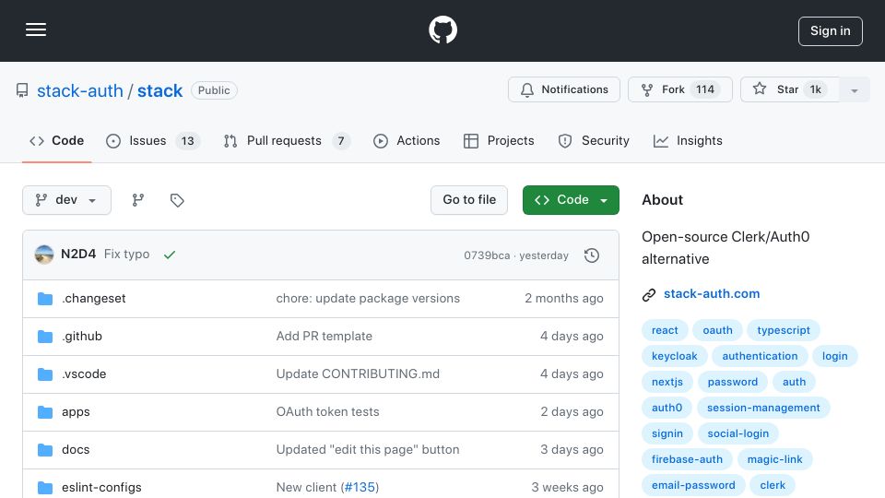Open the green Code dropdown

tap(571, 200)
